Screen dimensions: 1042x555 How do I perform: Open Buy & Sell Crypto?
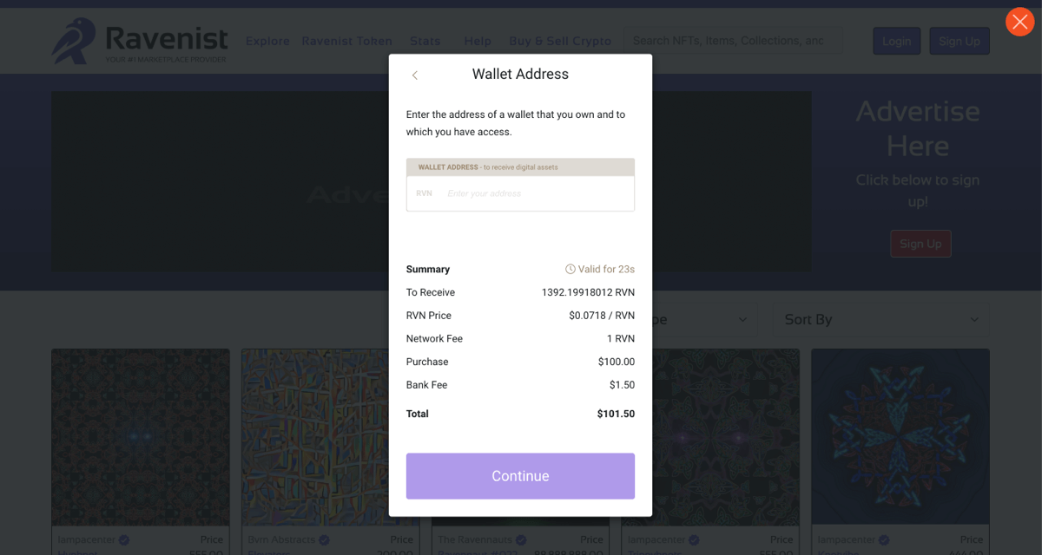coord(560,41)
